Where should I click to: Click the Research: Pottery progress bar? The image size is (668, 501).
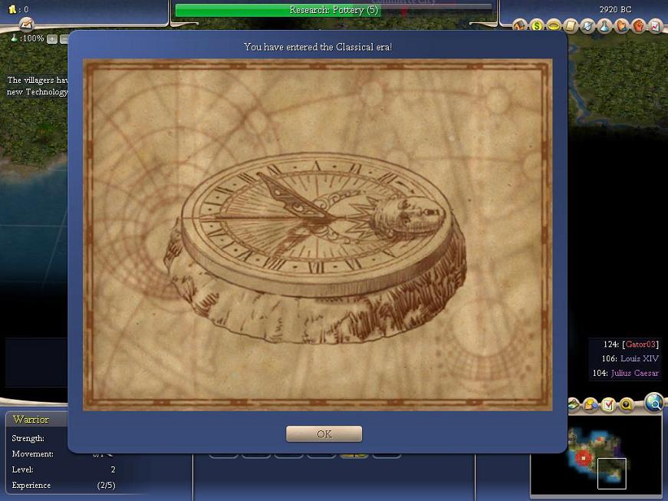point(334,10)
